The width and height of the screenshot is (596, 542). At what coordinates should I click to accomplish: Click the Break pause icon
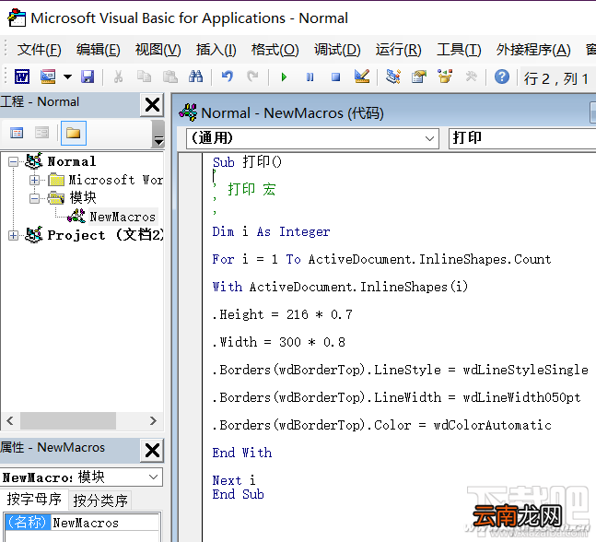[x=310, y=77]
